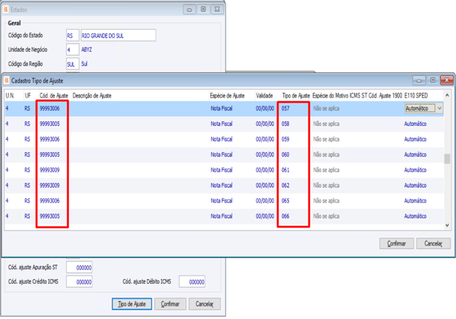Click Não se aplica in row 060
The image size is (456, 319).
point(326,155)
